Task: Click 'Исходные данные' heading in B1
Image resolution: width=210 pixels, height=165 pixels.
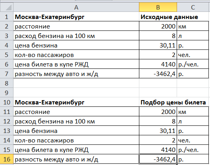Action: pos(169,17)
